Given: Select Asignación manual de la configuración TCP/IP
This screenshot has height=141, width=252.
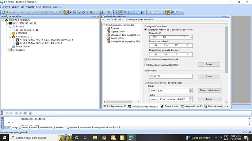Looking at the screenshot, I should click(146, 30).
